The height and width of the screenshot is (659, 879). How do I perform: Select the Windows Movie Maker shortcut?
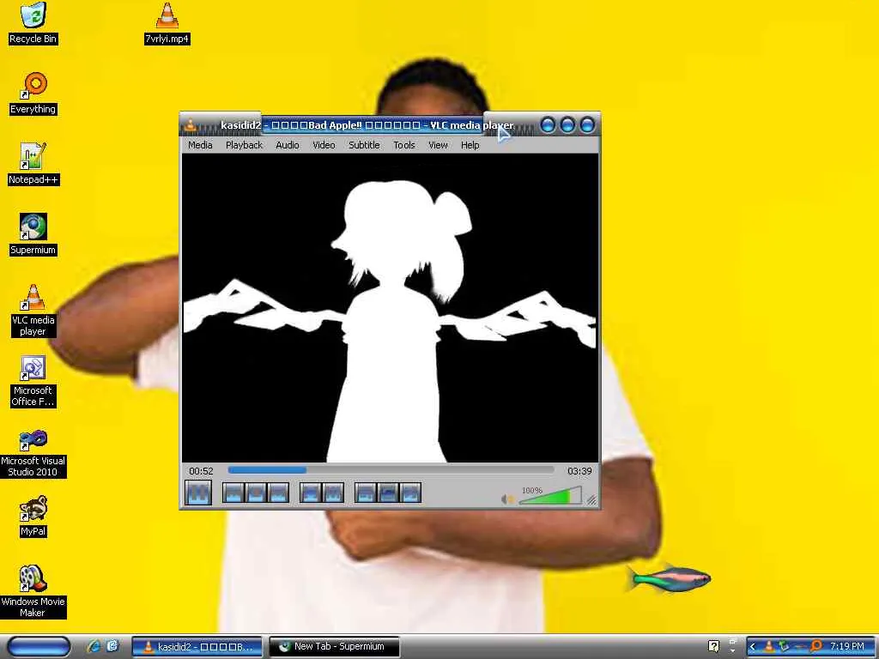pyautogui.click(x=33, y=591)
